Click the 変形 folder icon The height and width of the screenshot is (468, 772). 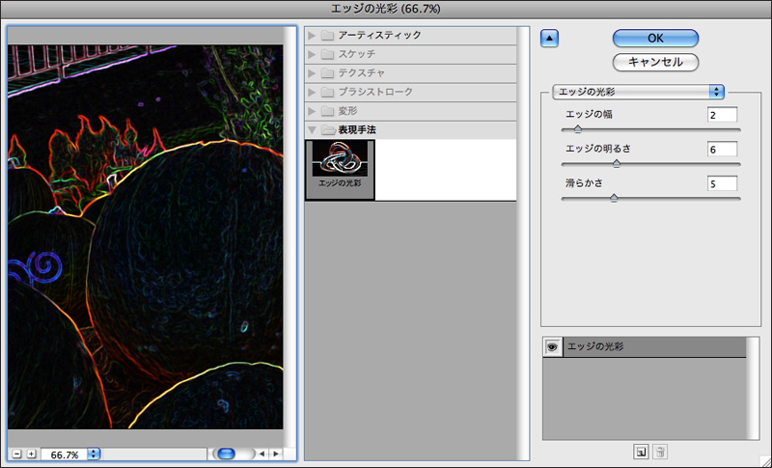pyautogui.click(x=327, y=111)
